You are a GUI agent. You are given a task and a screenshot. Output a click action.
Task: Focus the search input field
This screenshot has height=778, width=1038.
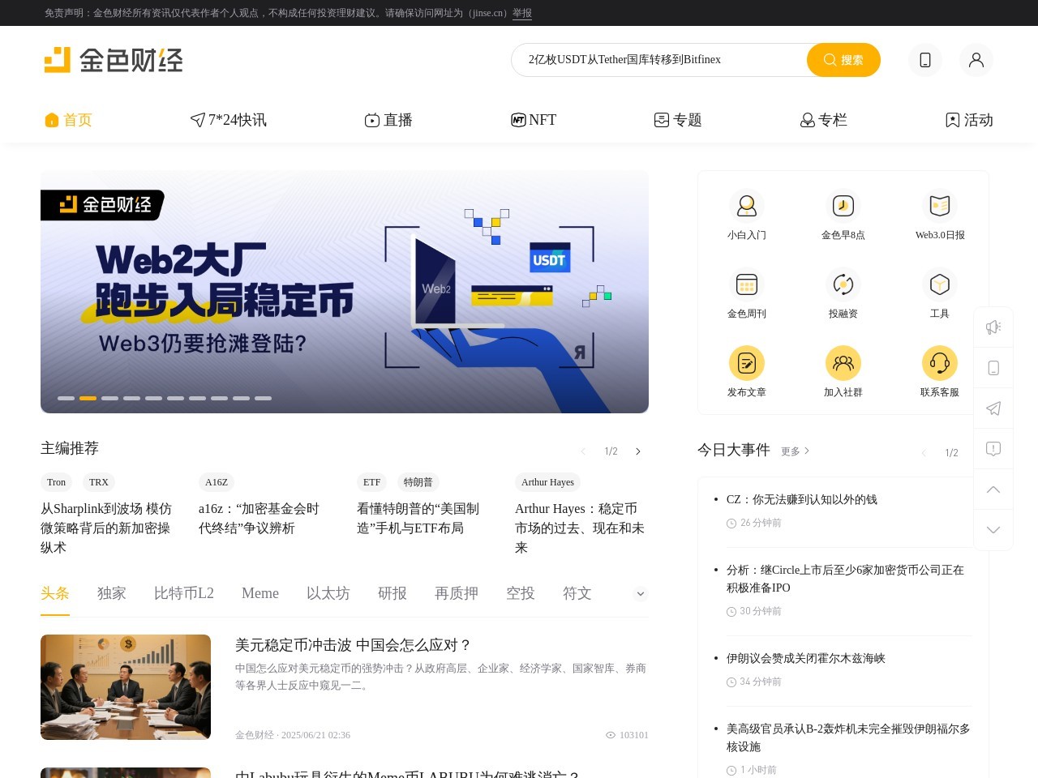(x=658, y=60)
